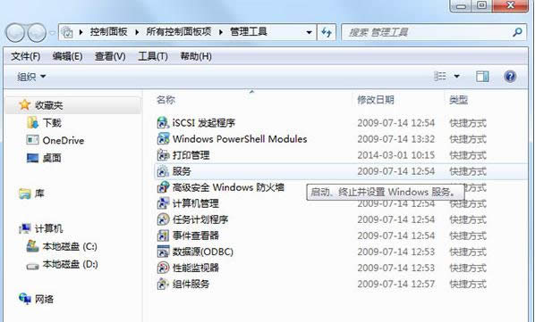Click the 计算机 icon in sidebar
The width and height of the screenshot is (535, 322).
[24, 228]
